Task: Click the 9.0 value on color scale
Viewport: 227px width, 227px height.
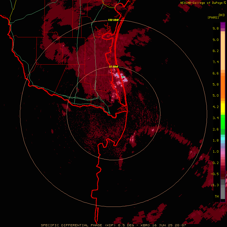Action: [216, 40]
